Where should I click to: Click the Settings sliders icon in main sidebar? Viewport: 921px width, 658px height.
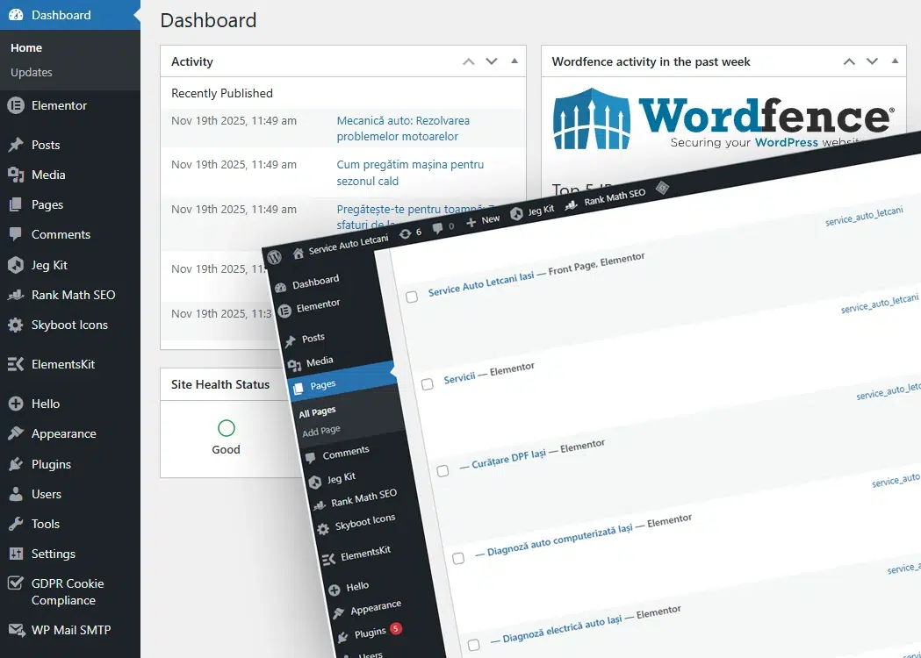[16, 554]
